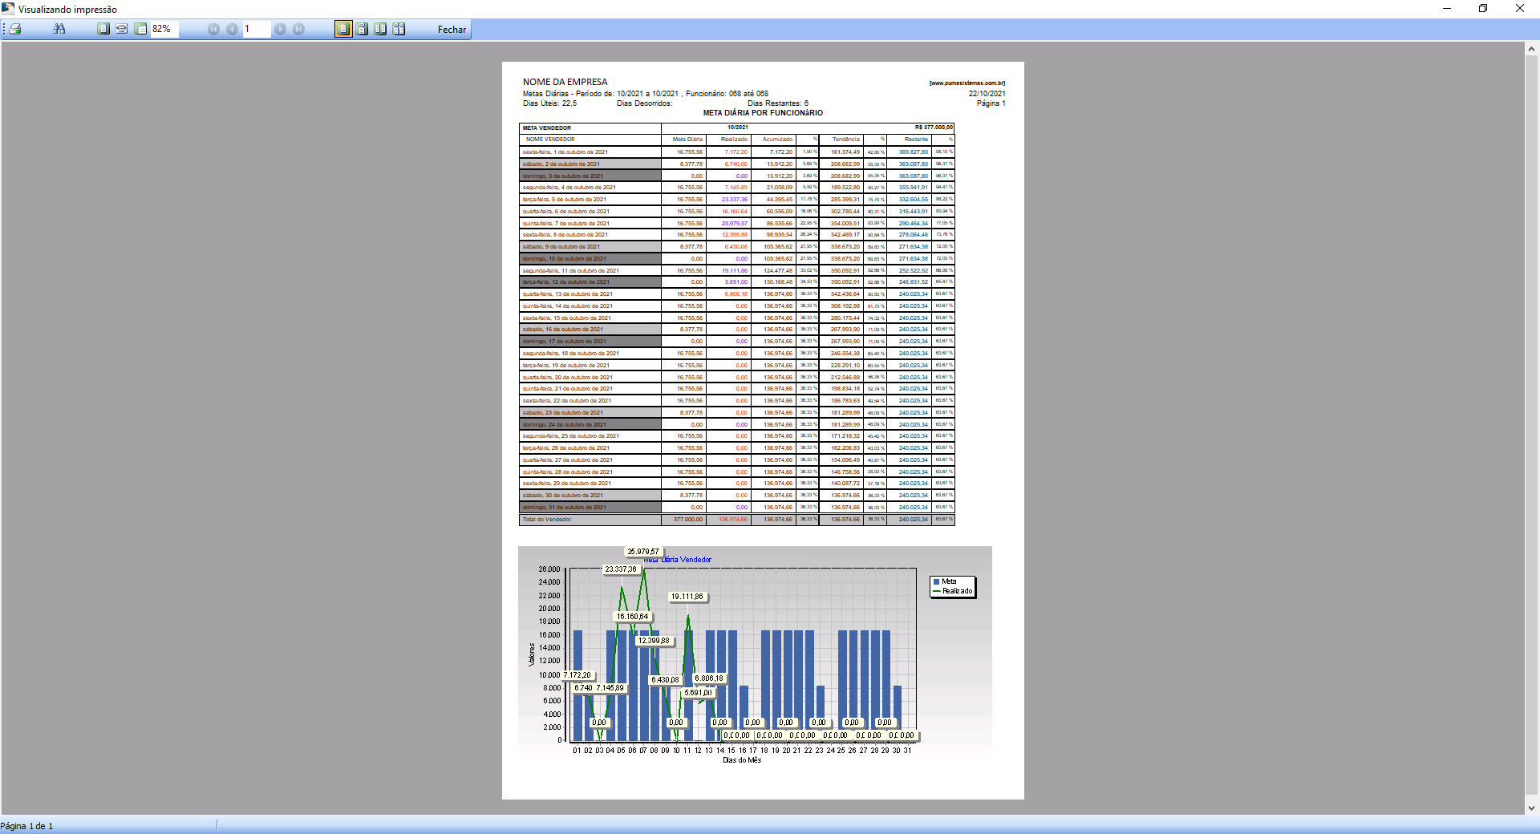The image size is (1540, 834).
Task: Minimize the preview window
Action: (x=1446, y=9)
